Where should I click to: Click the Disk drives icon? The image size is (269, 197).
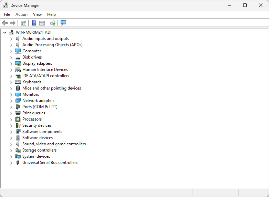18,58
